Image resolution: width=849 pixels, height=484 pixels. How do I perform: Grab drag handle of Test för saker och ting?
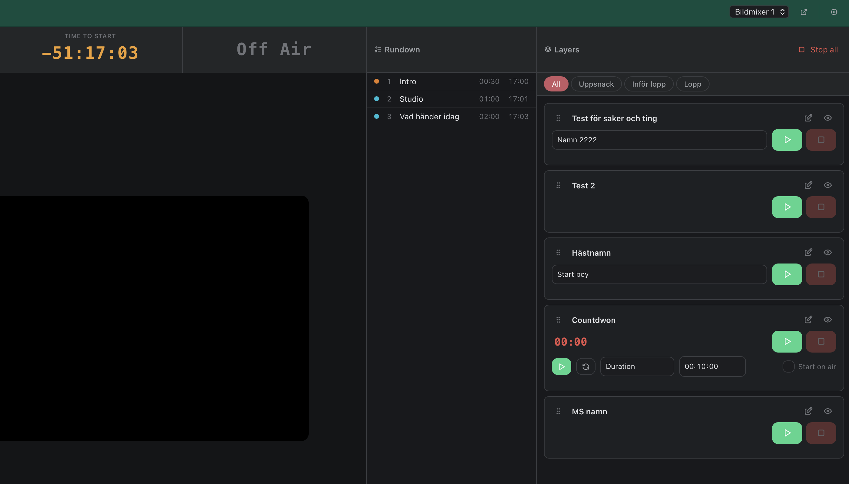coord(558,118)
